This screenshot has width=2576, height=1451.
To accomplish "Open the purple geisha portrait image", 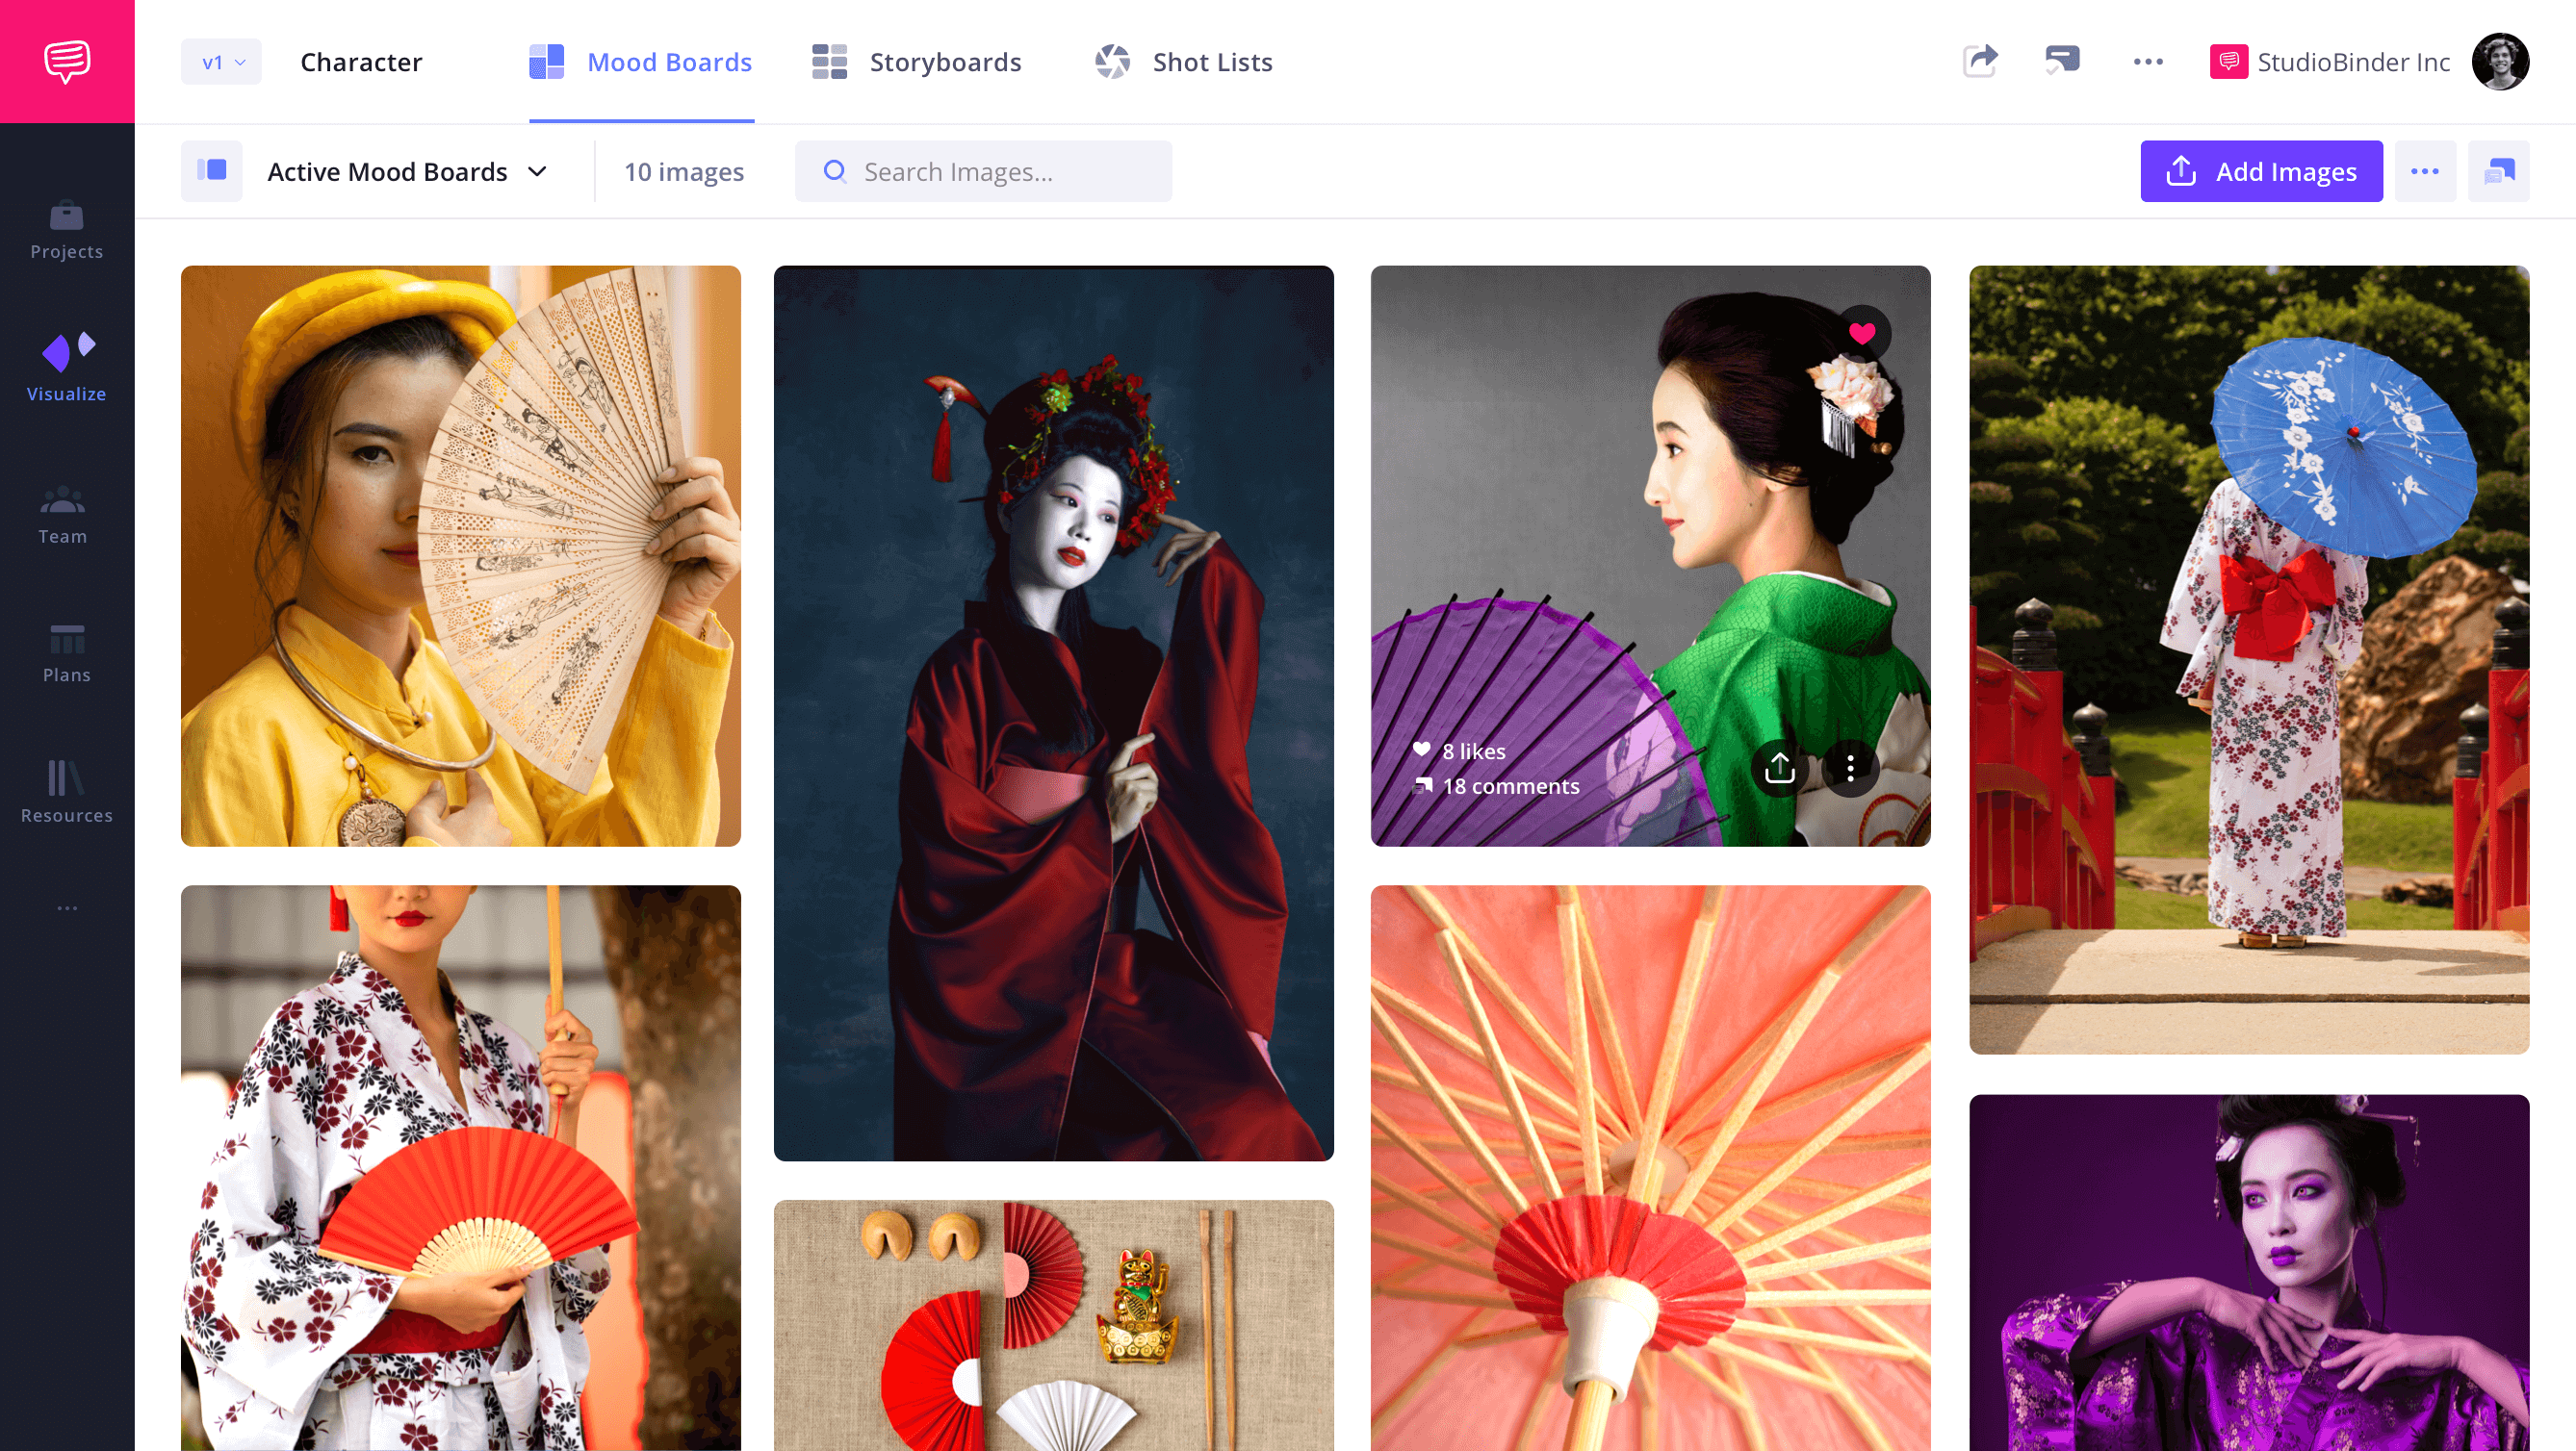I will (2249, 1272).
